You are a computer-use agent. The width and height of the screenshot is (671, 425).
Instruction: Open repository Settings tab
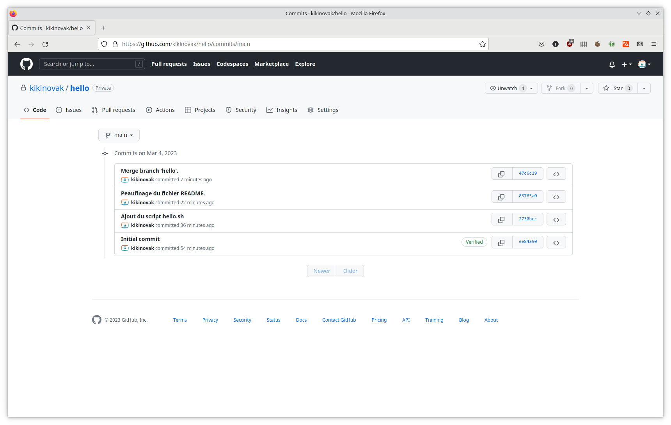[323, 110]
